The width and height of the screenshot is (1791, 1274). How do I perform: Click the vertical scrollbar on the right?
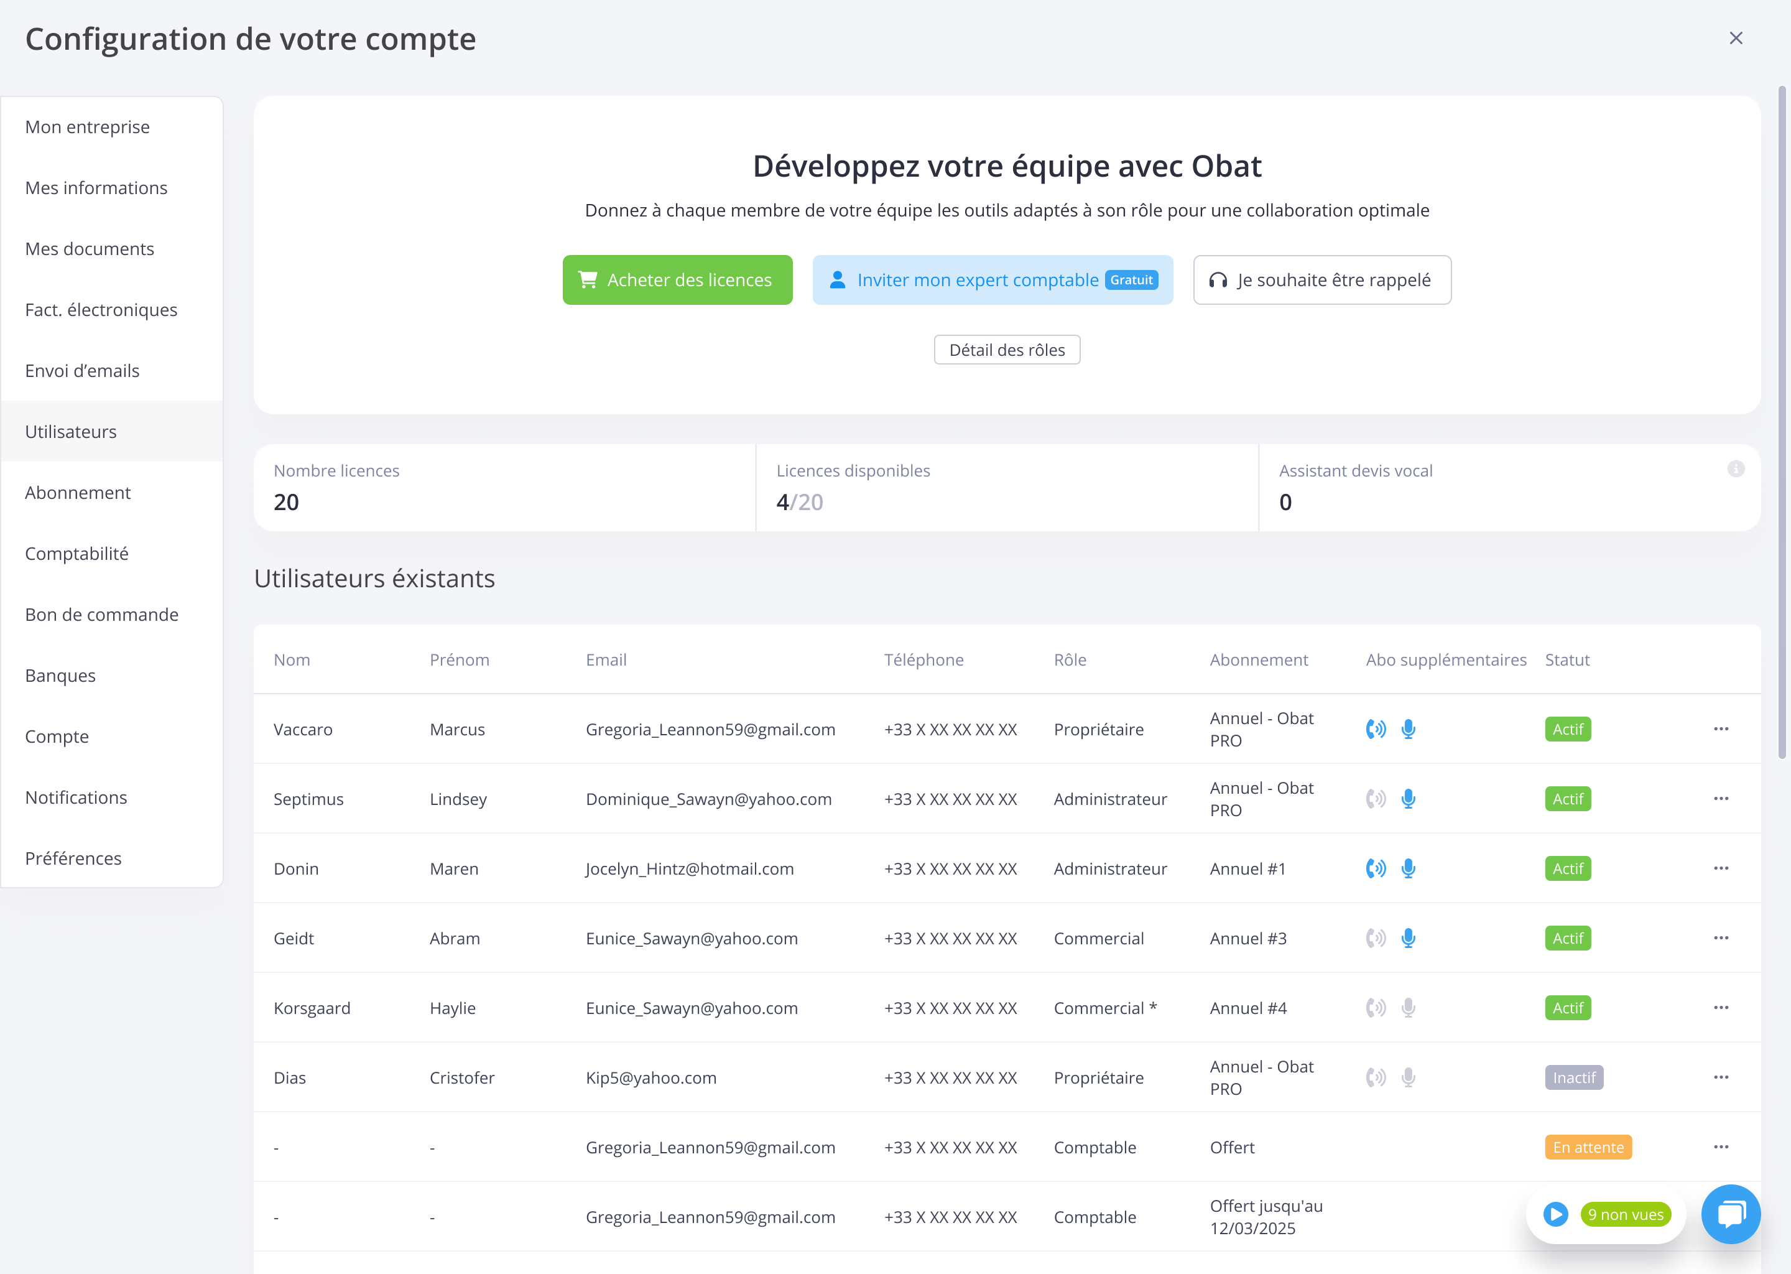[1782, 424]
